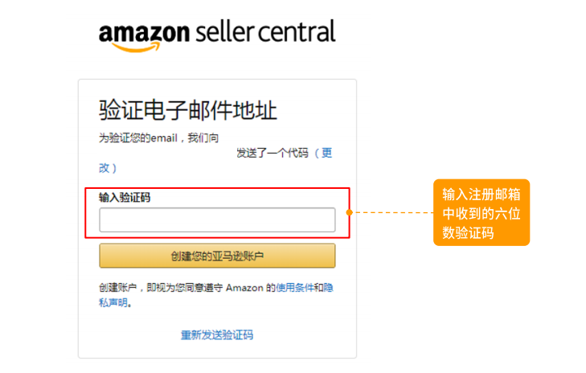Focus the 输入验证码 text field
This screenshot has height=373, width=586.
(217, 219)
